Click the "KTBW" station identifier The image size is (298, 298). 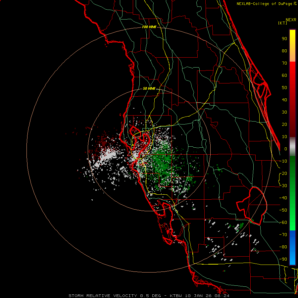coord(176,296)
